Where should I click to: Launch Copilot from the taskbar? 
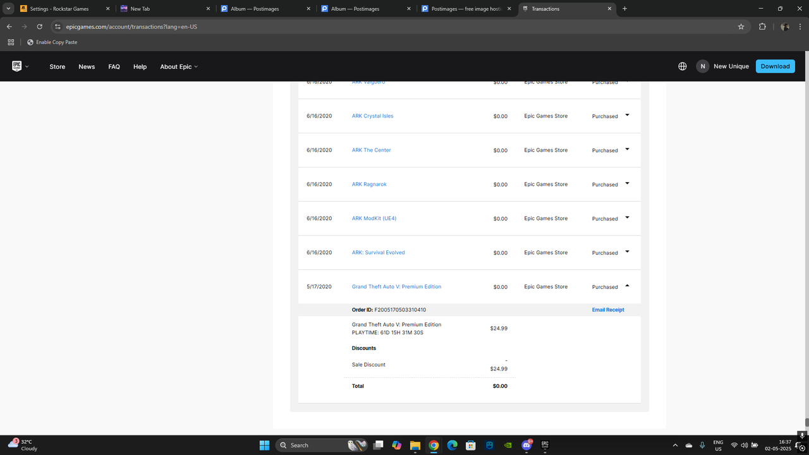tap(396, 445)
